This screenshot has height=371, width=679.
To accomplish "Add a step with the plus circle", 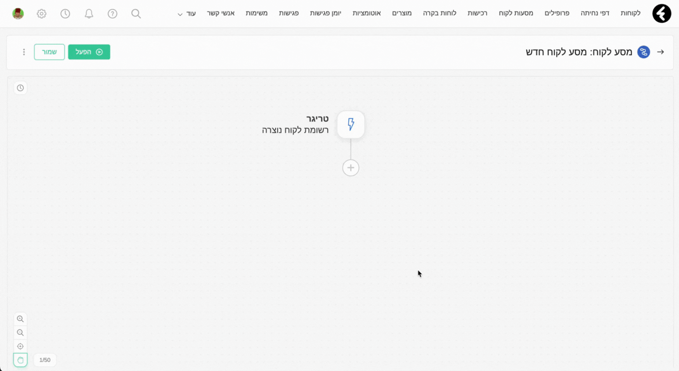I will click(x=351, y=168).
